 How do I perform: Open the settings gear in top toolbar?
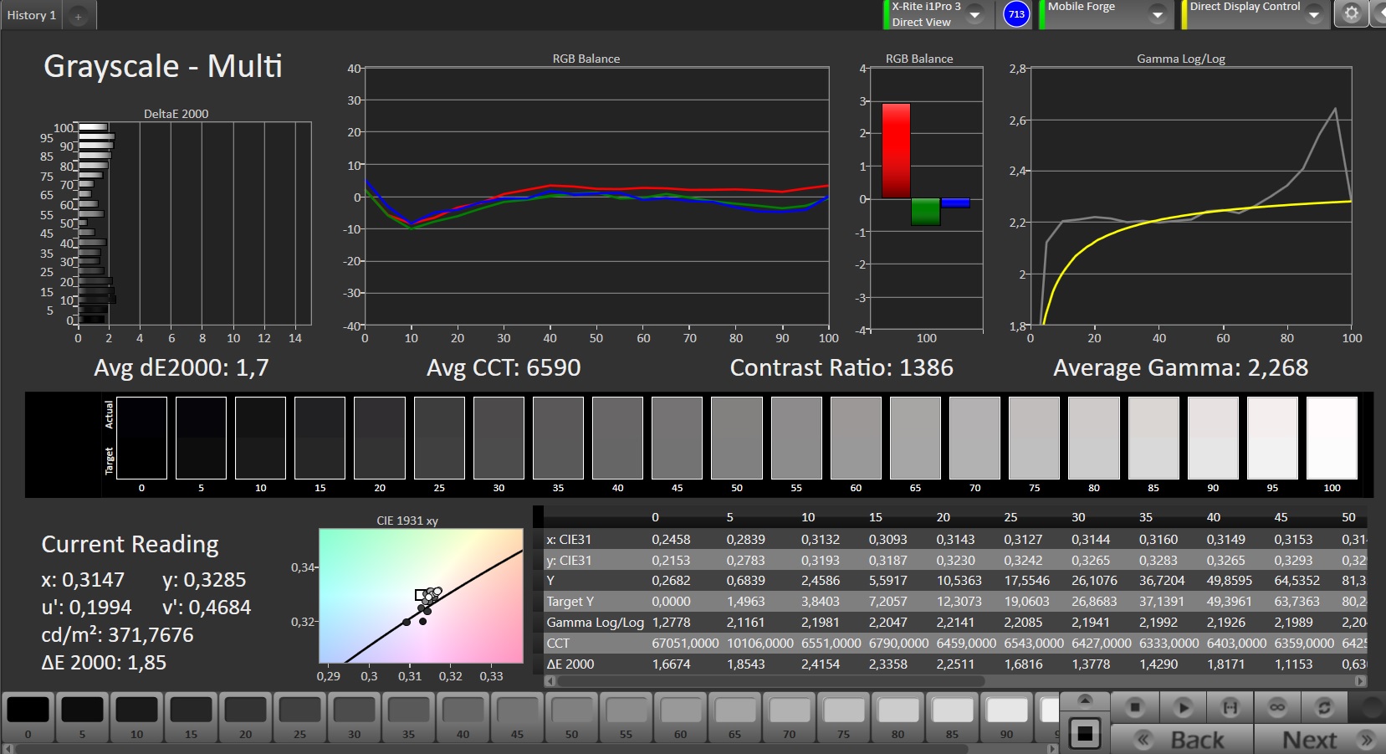[x=1351, y=14]
